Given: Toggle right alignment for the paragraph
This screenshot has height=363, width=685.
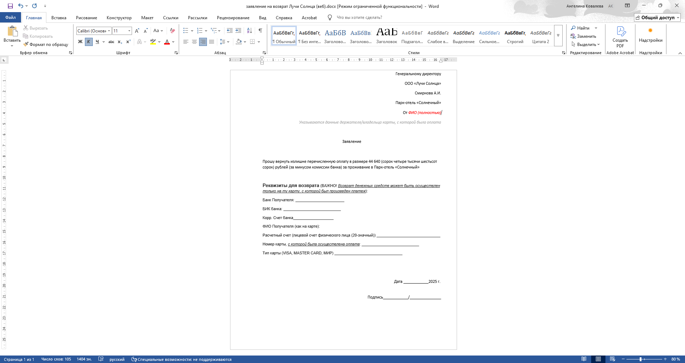Looking at the screenshot, I should pos(203,42).
